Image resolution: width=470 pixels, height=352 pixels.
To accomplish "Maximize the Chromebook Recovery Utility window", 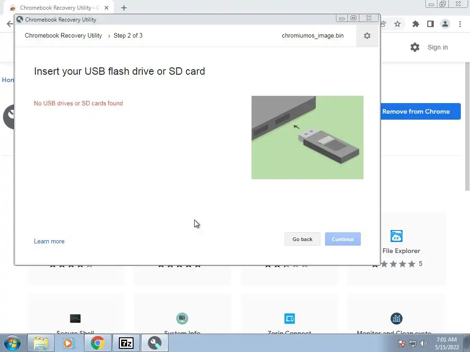I will (x=353, y=18).
